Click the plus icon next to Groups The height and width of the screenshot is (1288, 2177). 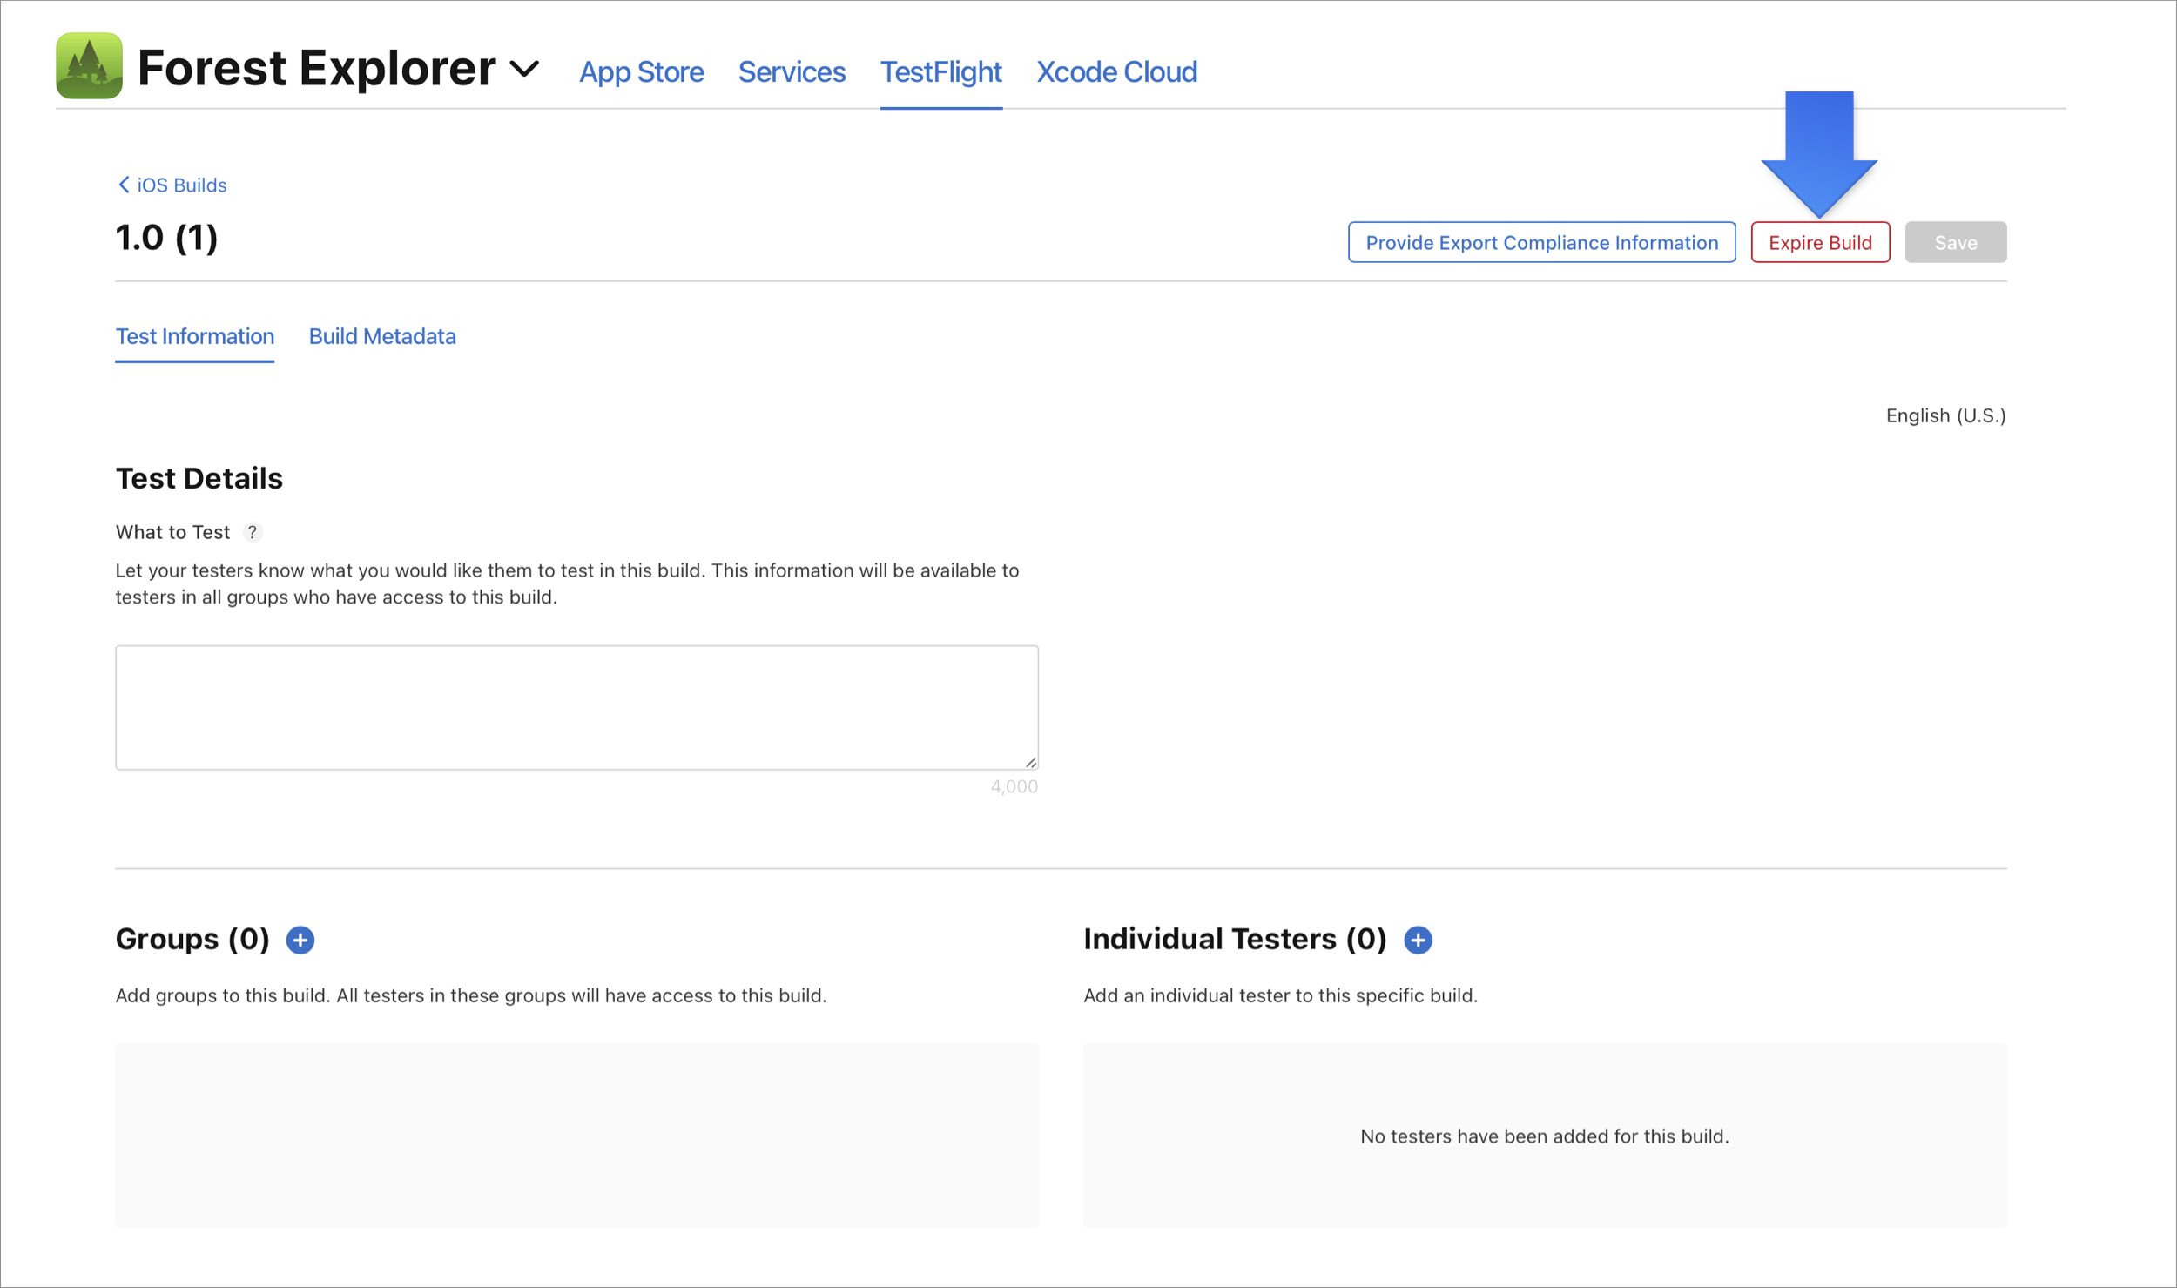tap(300, 940)
